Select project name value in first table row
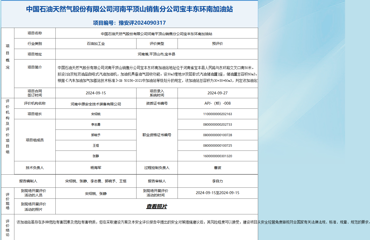 pos(157,34)
